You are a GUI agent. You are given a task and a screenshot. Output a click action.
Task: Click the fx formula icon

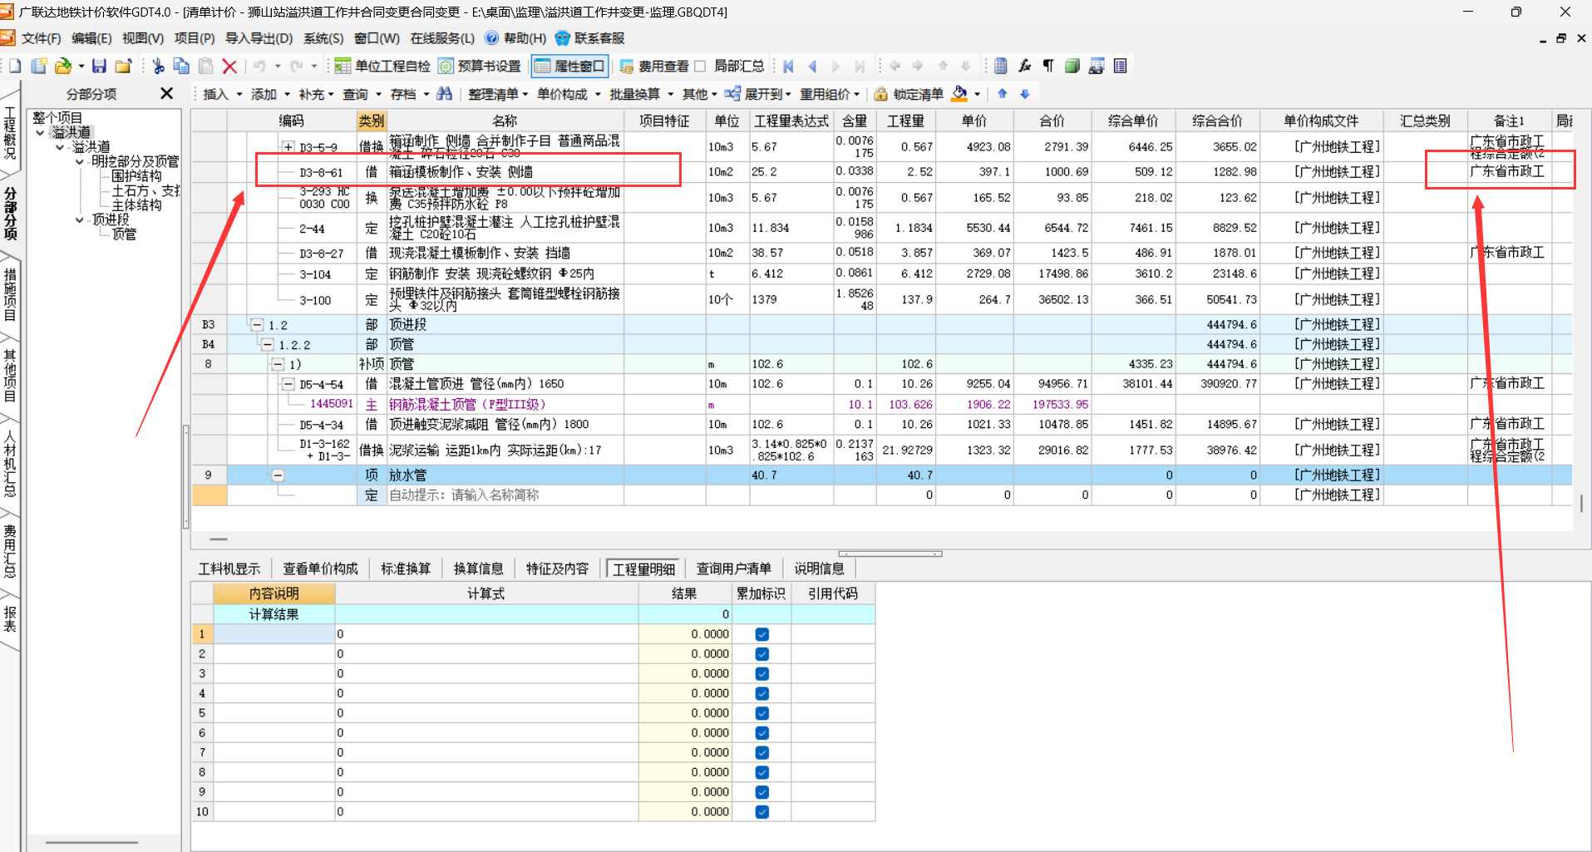(1025, 66)
